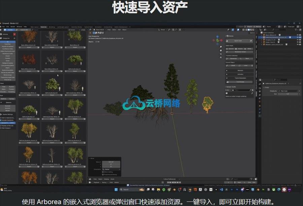The image size is (303, 206).
Task: Toggle the Exclude Variations checkbox
Action: tap(1, 120)
